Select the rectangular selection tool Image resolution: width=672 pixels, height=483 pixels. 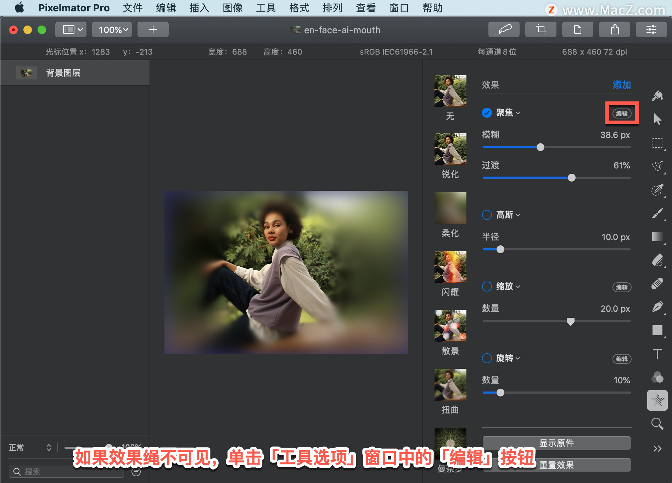pyautogui.click(x=657, y=143)
